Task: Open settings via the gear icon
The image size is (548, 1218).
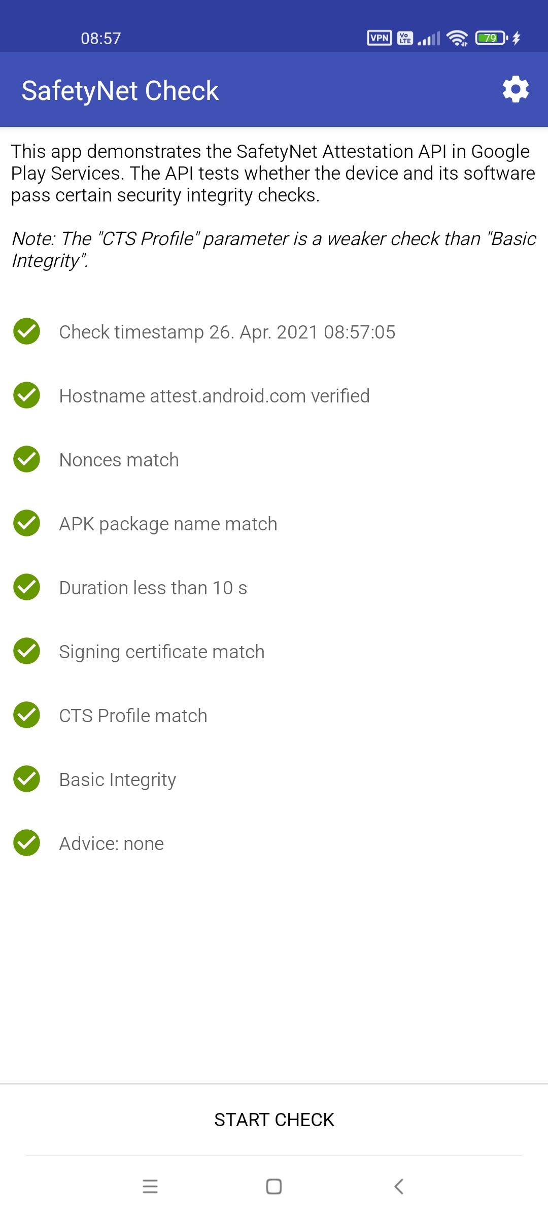Action: coord(516,90)
